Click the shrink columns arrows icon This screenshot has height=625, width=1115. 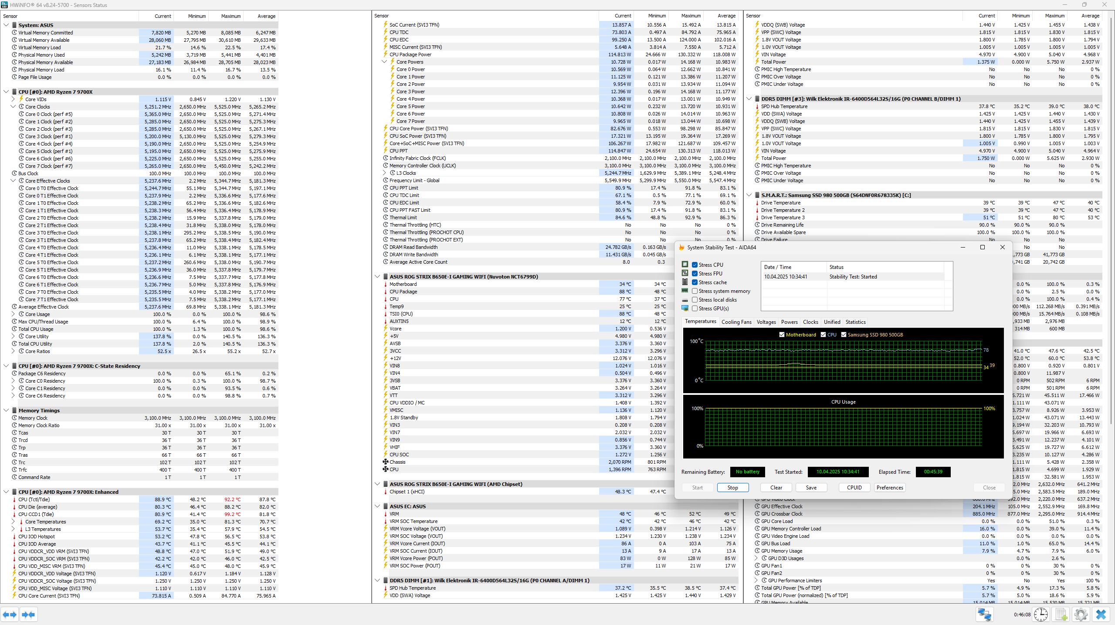click(x=28, y=615)
